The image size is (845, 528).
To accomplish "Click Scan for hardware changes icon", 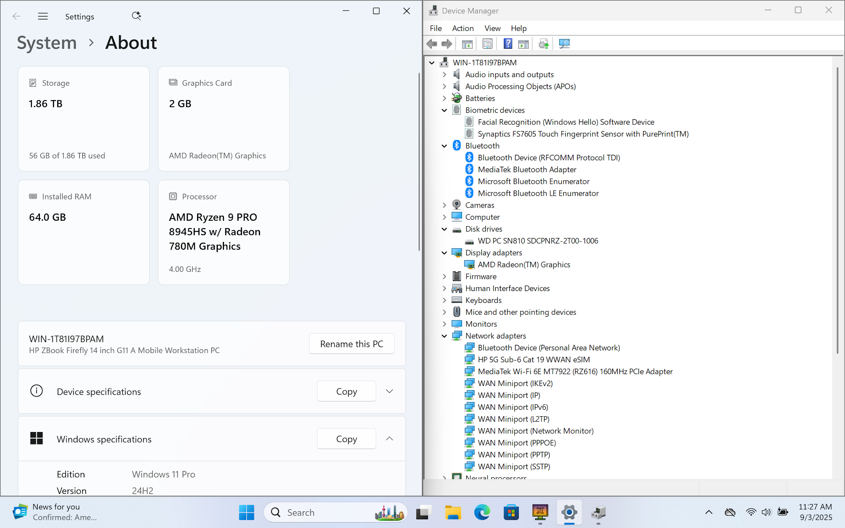I will tap(564, 44).
